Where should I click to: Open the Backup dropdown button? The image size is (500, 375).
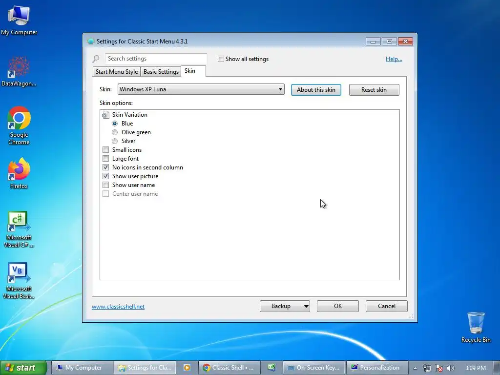pos(285,306)
